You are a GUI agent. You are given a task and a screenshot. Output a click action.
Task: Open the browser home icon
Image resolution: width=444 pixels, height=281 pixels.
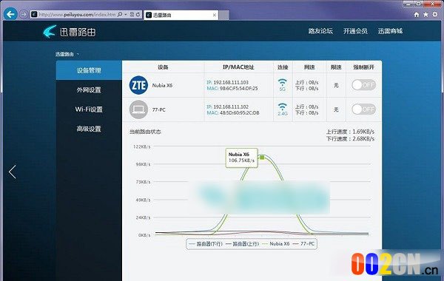(x=416, y=15)
